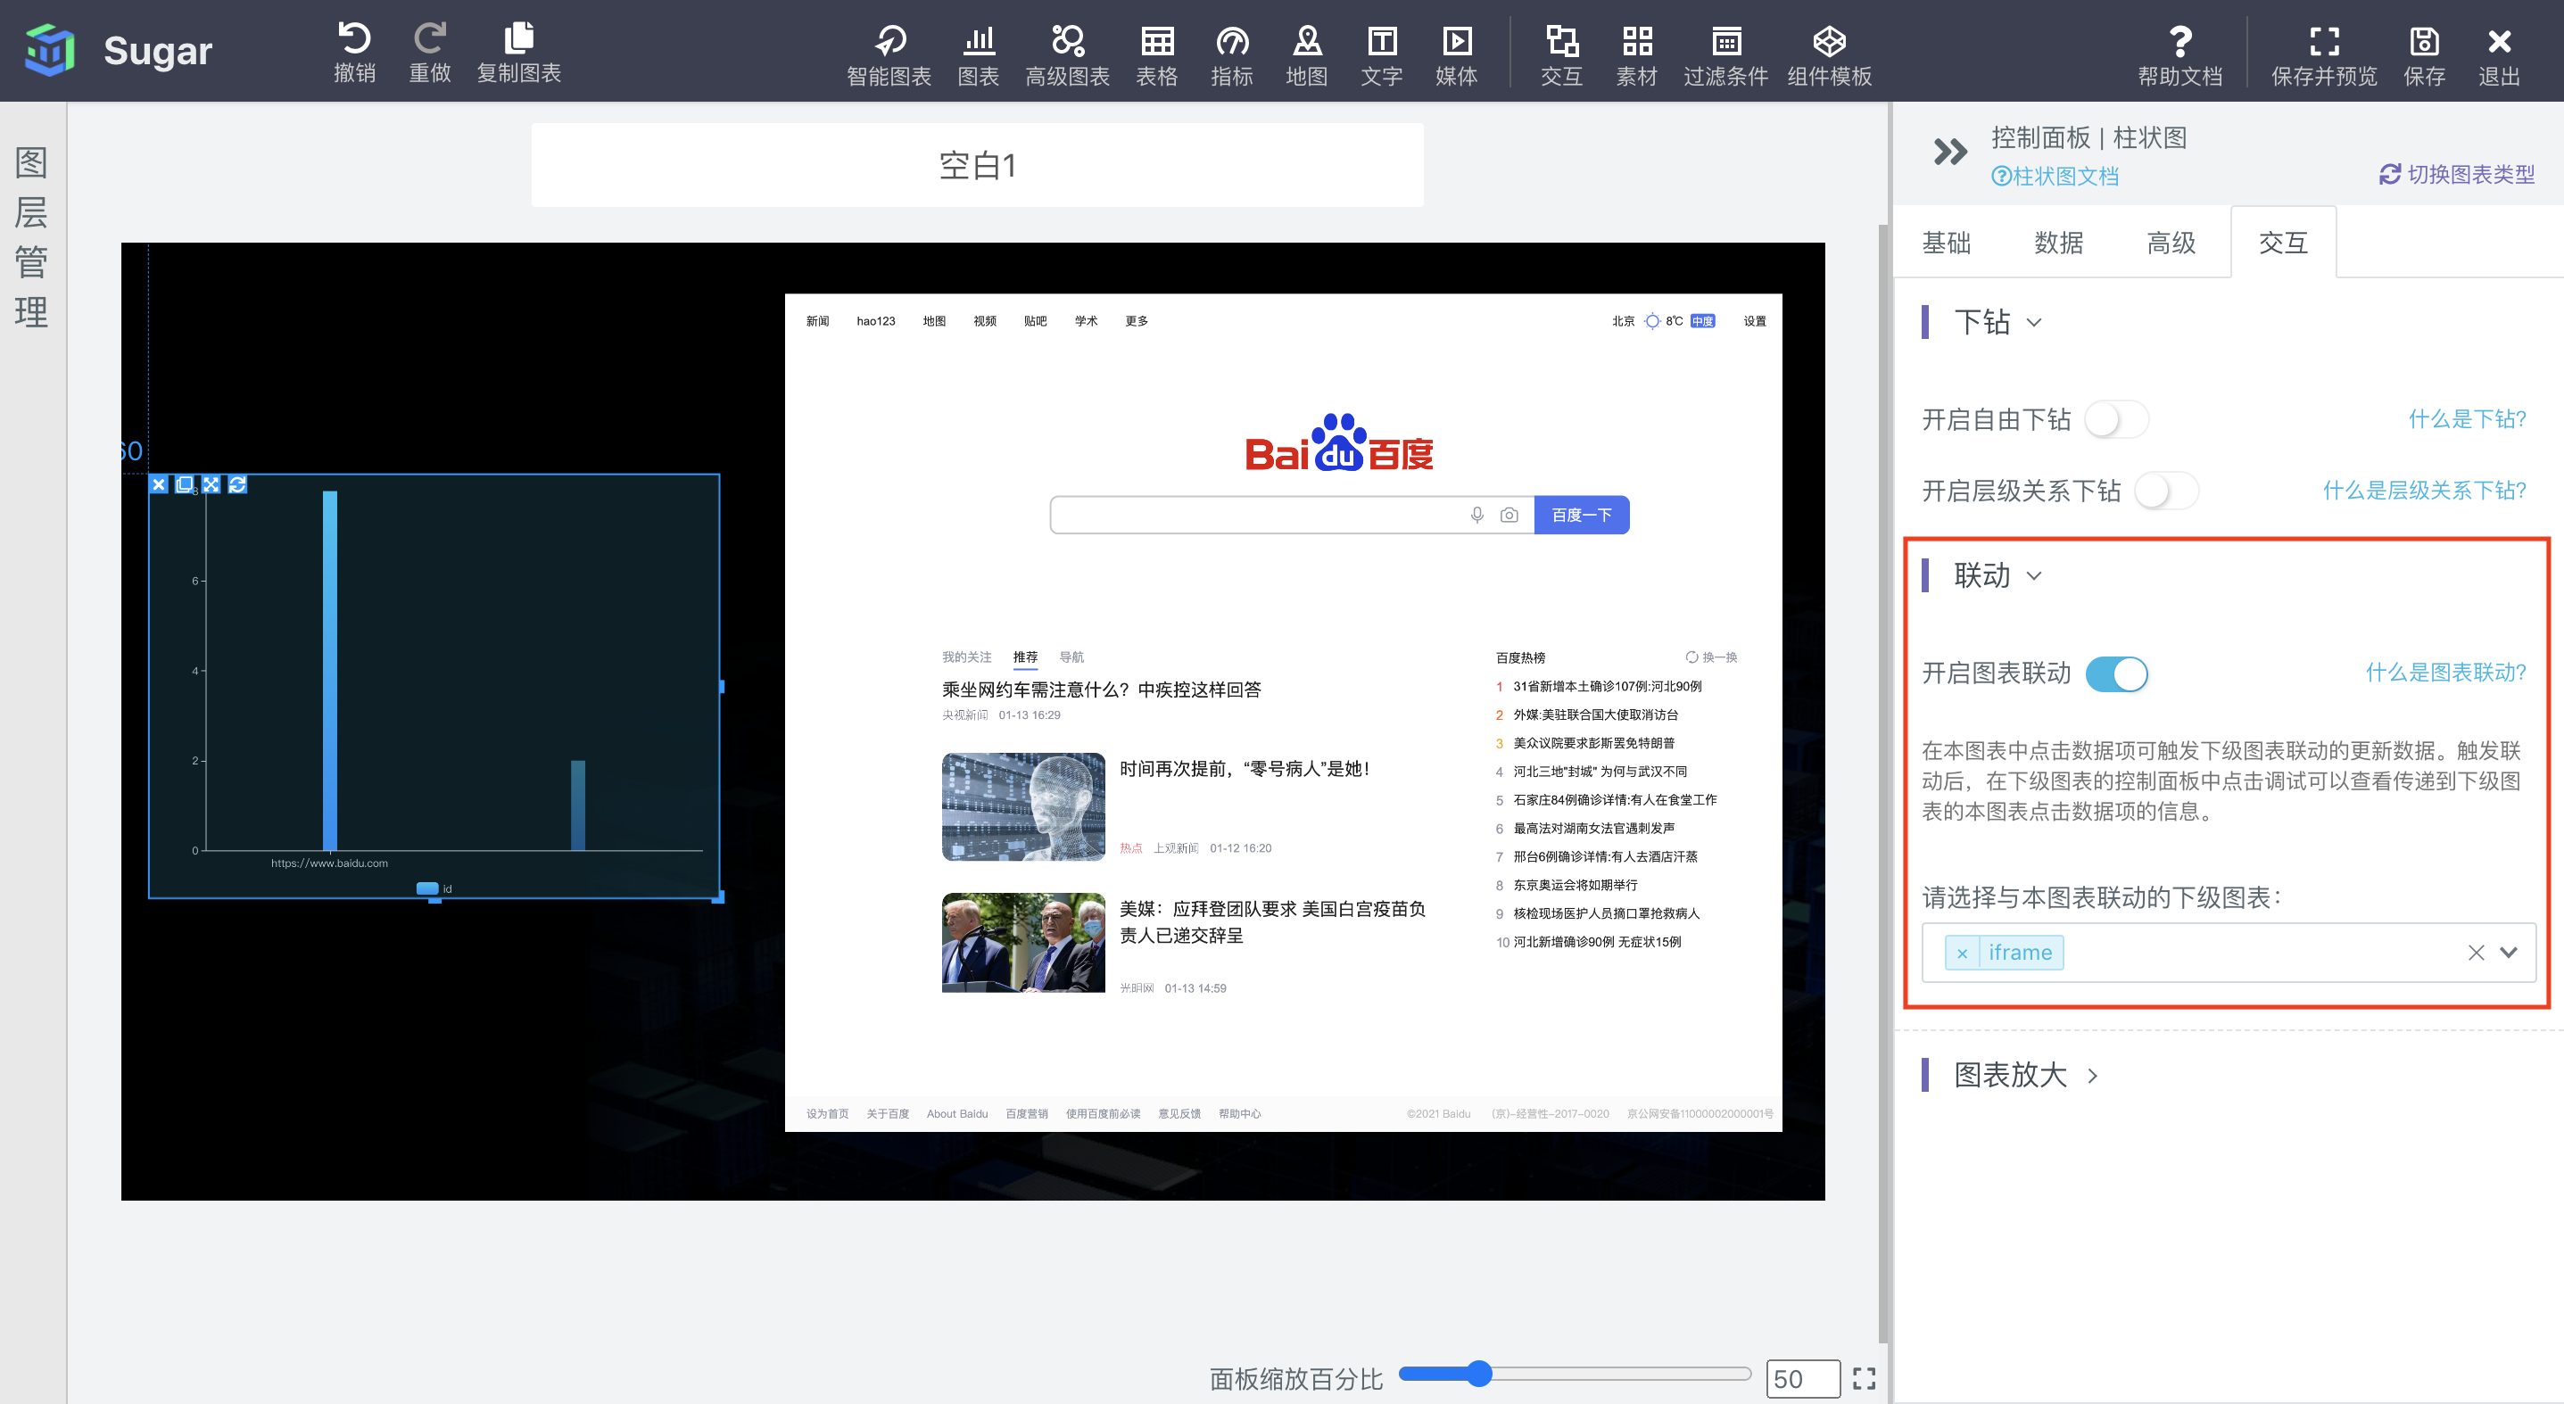Open the 图表 chart menu icon
2564x1404 pixels.
coord(979,41)
